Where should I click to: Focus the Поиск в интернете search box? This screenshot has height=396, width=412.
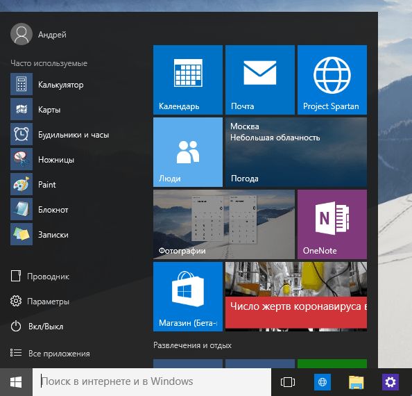152,382
